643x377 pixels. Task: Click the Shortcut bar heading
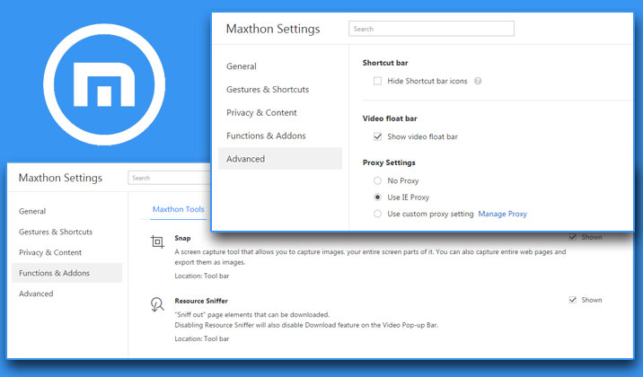point(385,63)
